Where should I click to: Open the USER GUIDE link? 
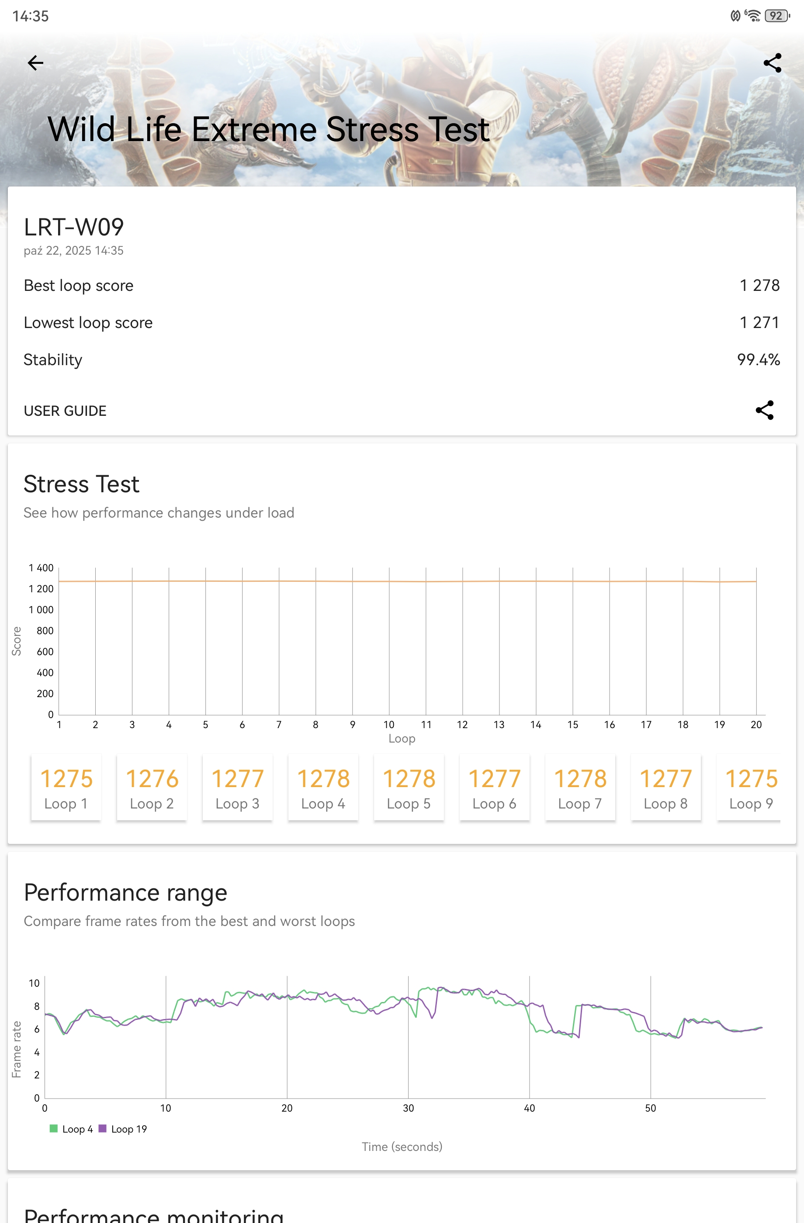click(65, 411)
